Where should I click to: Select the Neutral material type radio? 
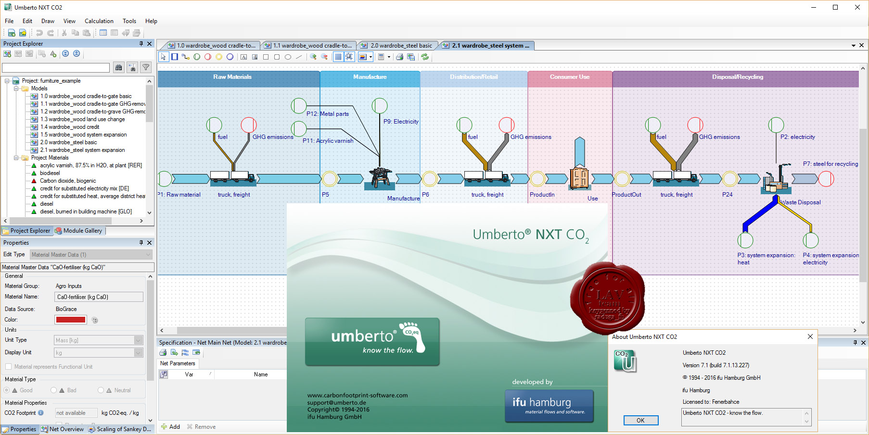[101, 390]
